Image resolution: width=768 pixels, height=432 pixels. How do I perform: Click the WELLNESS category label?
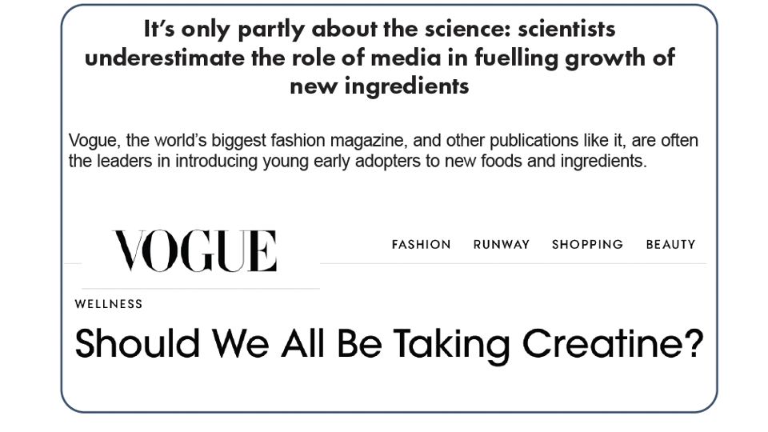[109, 304]
